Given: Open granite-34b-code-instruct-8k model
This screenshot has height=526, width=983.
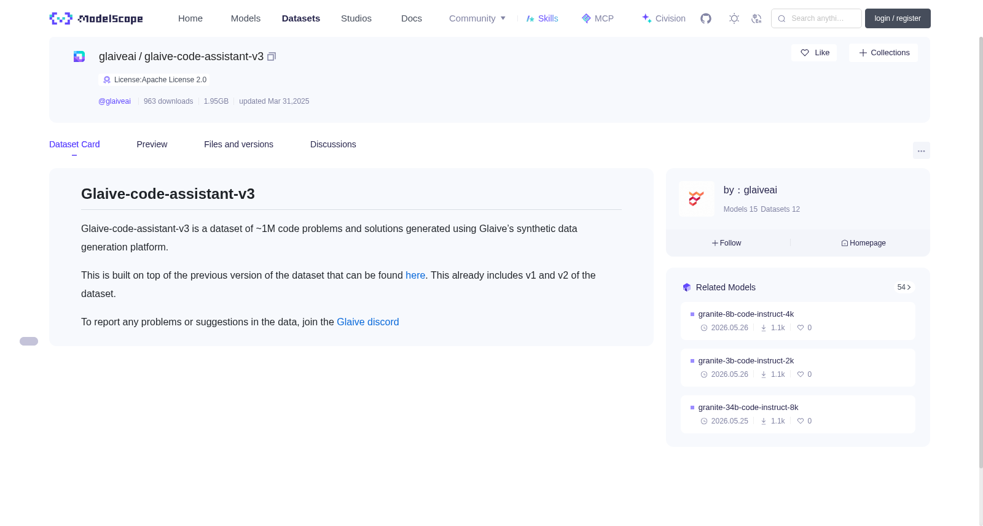Looking at the screenshot, I should (x=748, y=408).
